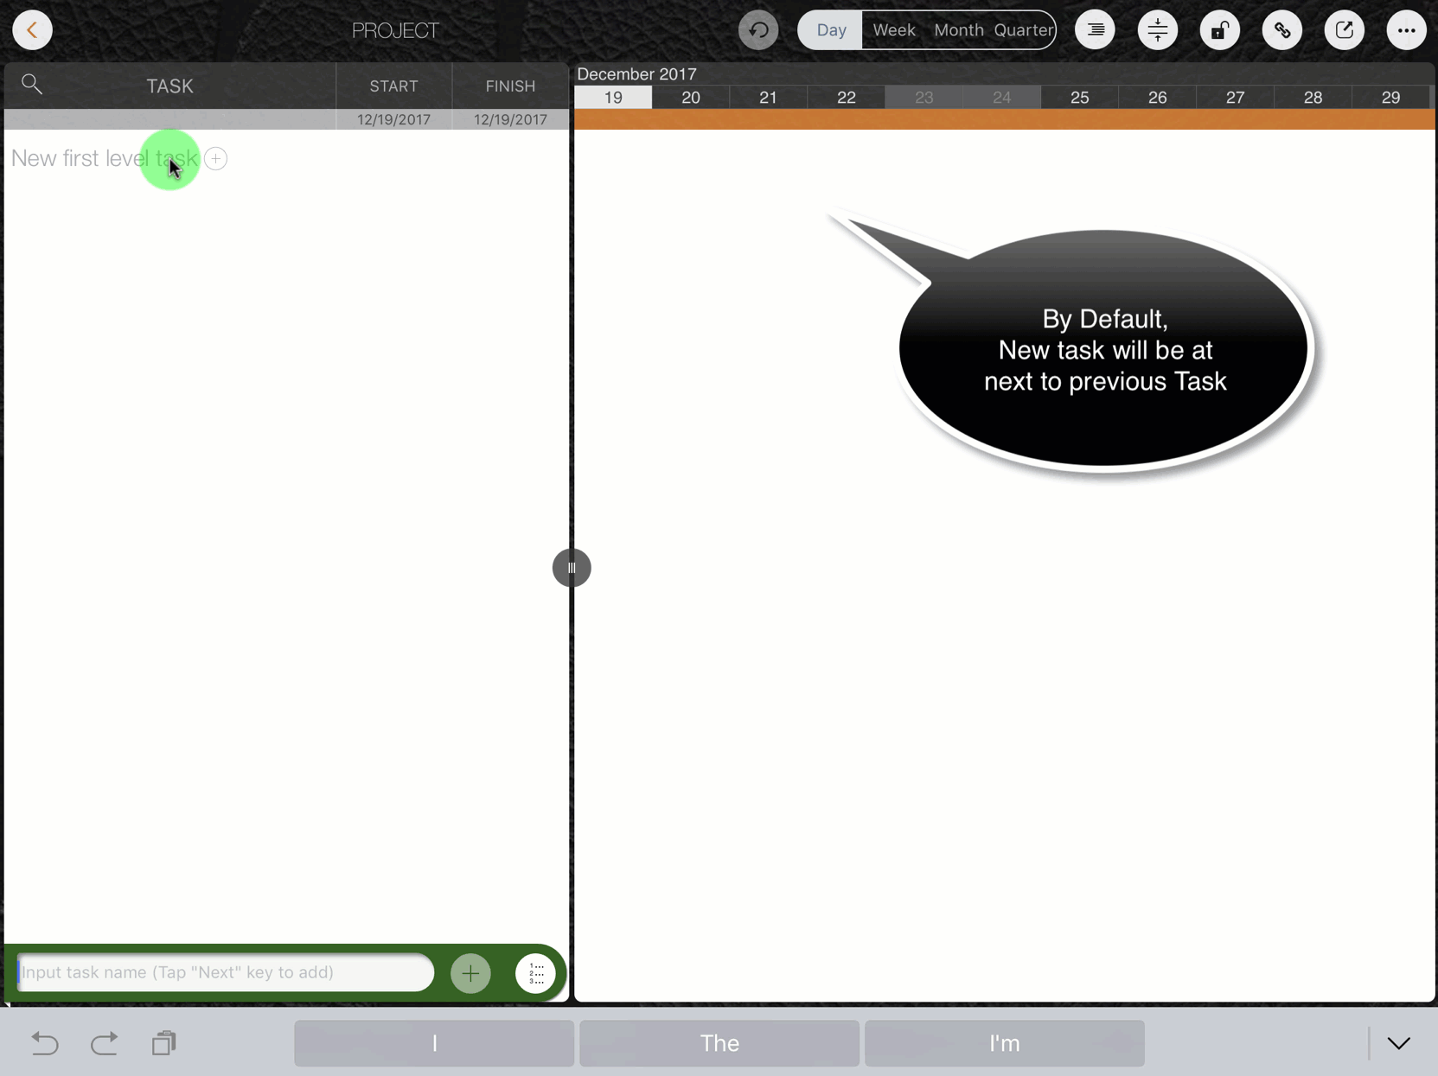
Task: Click the search magnifier icon
Action: [x=32, y=84]
